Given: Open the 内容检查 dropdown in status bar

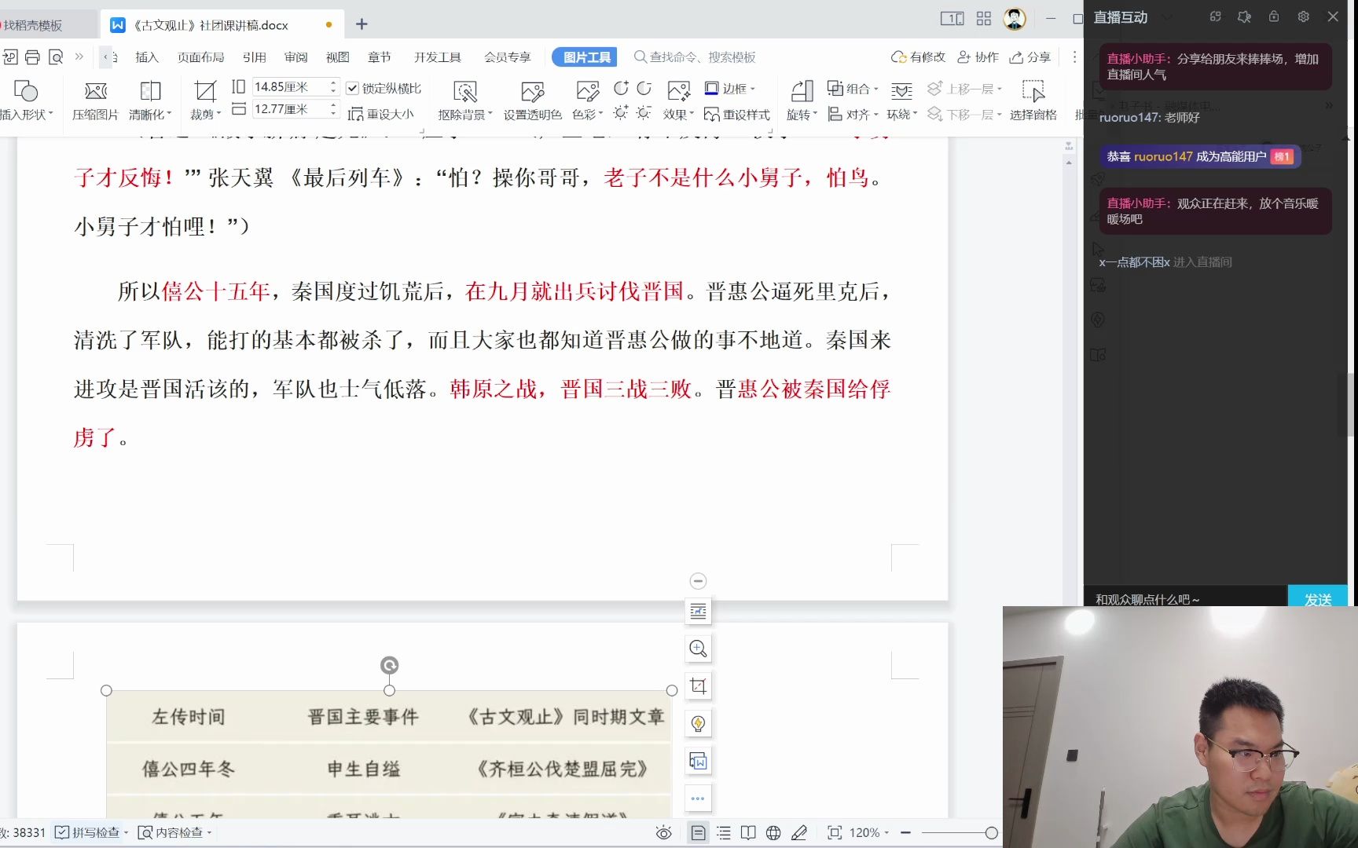Looking at the screenshot, I should (174, 832).
